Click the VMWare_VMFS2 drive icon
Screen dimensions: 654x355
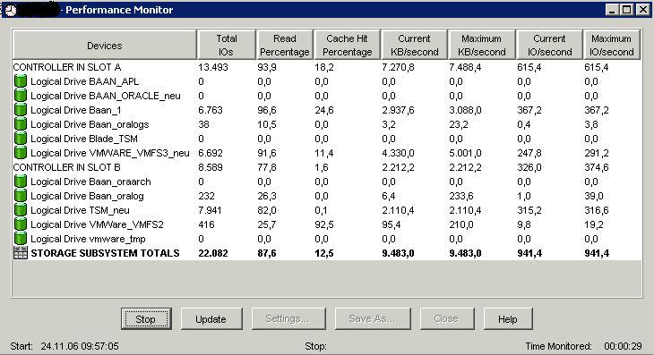[x=21, y=224]
